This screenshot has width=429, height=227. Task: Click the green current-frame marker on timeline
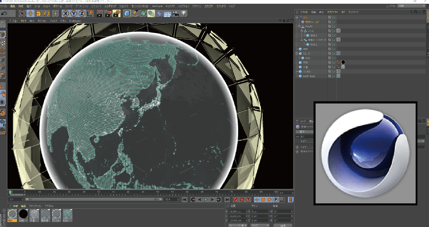(x=10, y=192)
